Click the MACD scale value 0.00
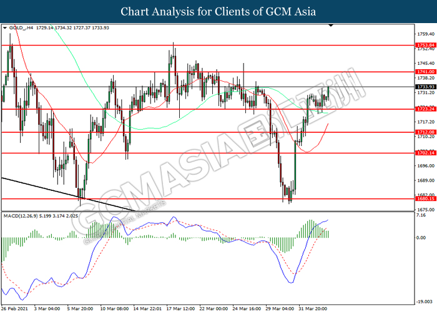Screen dimensions: 437x312 [x=421, y=238]
